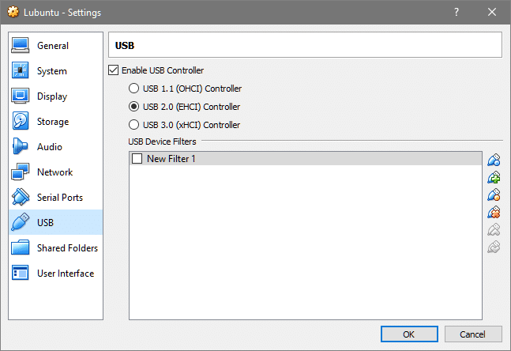Move selected USB filter down
This screenshot has width=511, height=351.
click(494, 247)
